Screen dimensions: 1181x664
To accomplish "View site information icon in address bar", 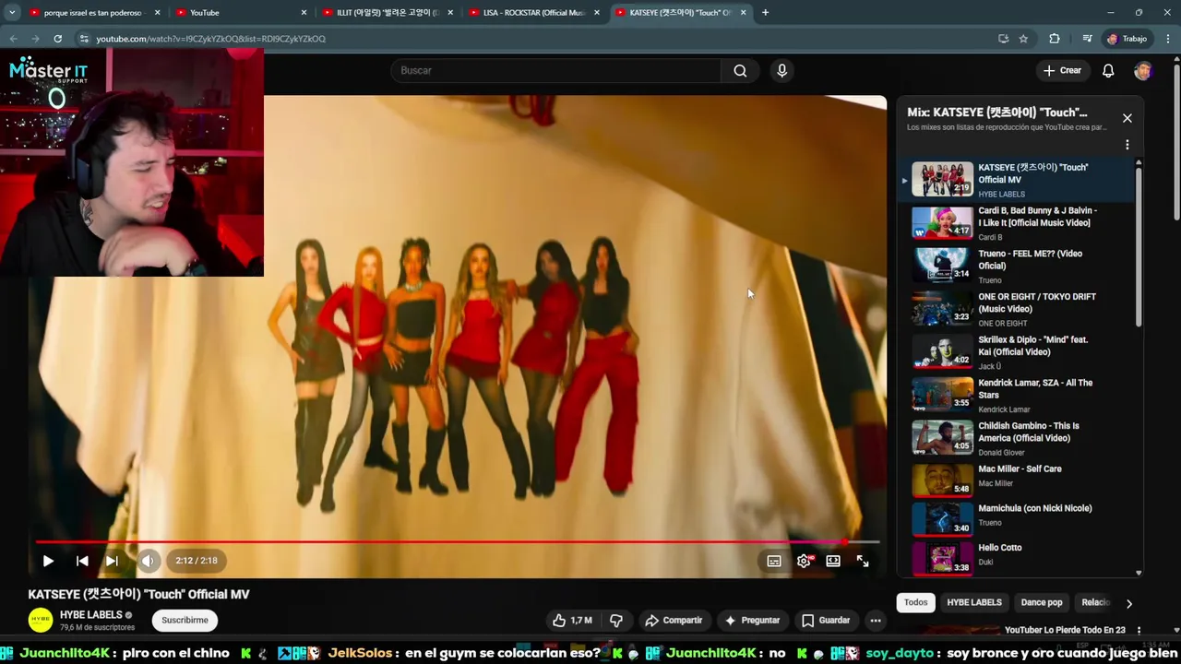I will click(x=84, y=39).
